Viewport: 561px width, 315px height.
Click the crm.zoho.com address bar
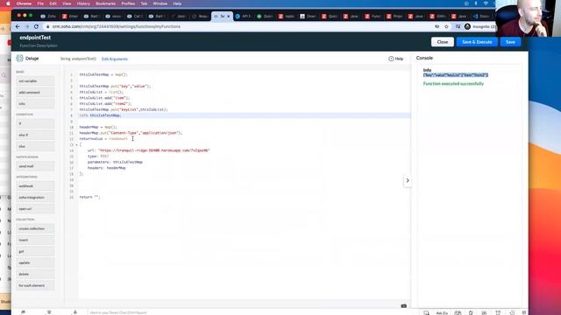coord(117,26)
